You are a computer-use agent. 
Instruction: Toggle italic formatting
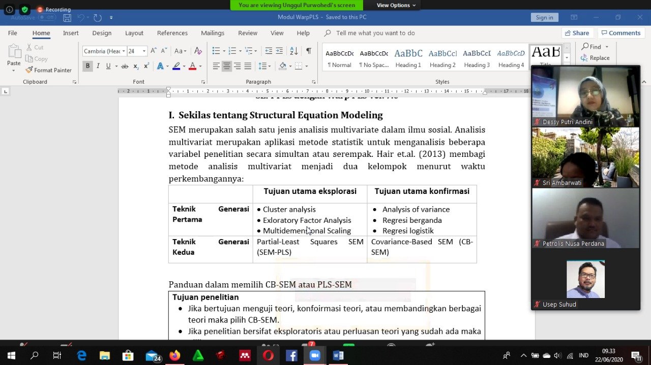point(98,66)
